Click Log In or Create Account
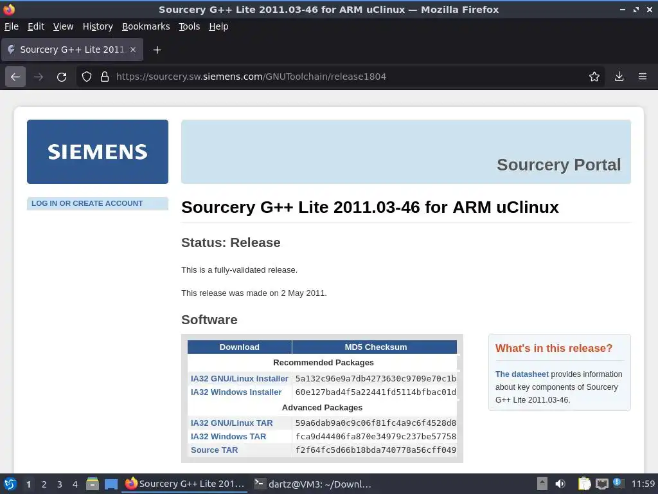Viewport: 658px width, 494px height. (x=87, y=203)
